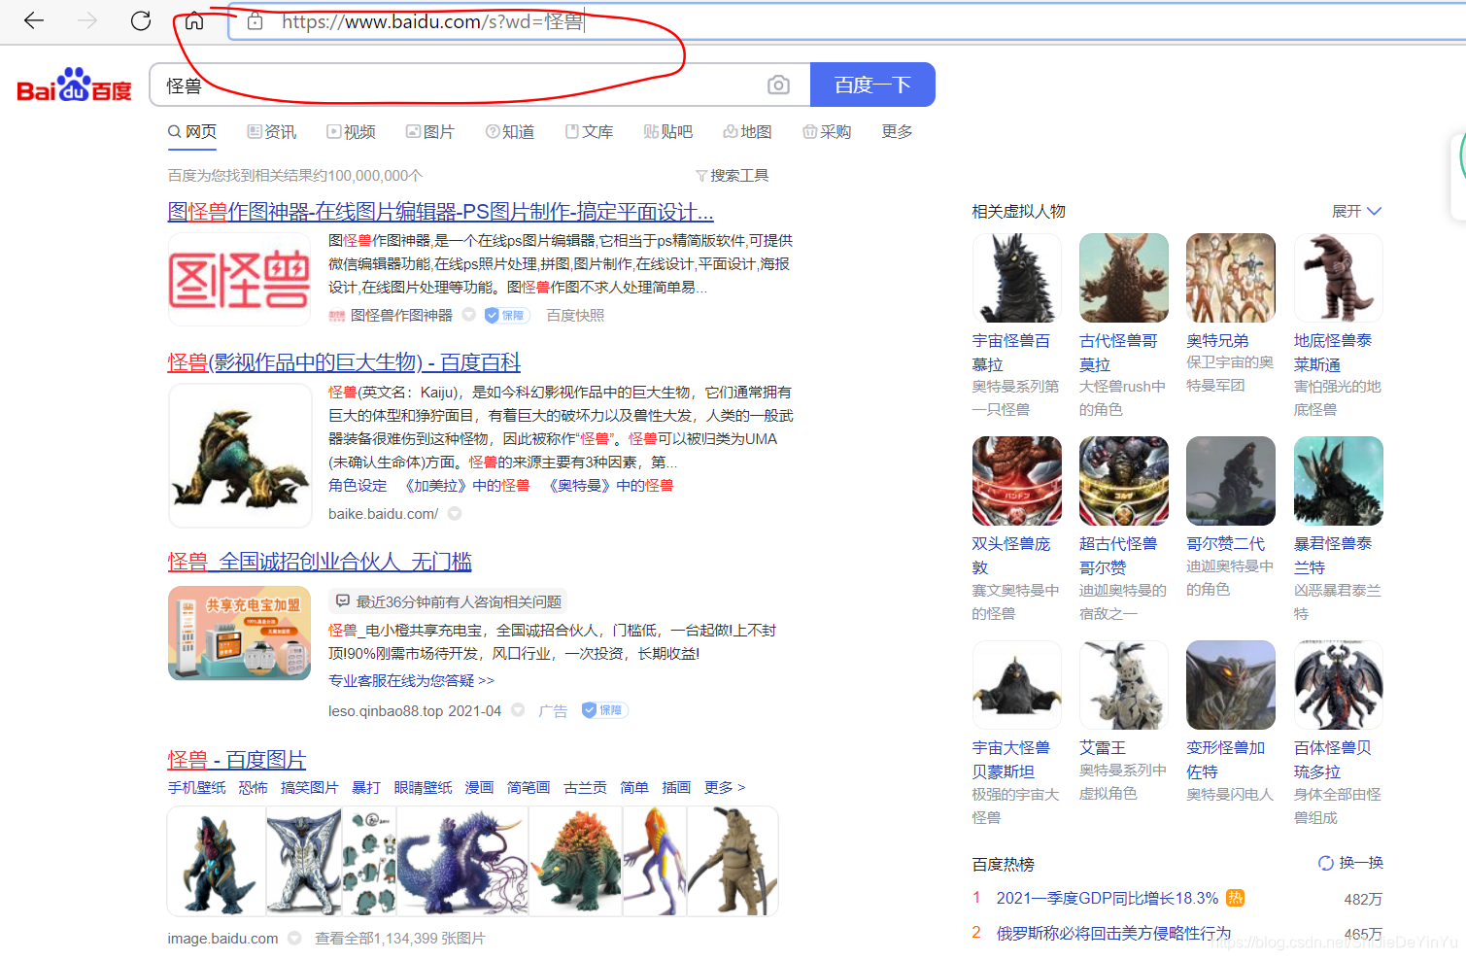Click the orange-spiked green monster image
This screenshot has height=960, width=1466.
pos(576,861)
